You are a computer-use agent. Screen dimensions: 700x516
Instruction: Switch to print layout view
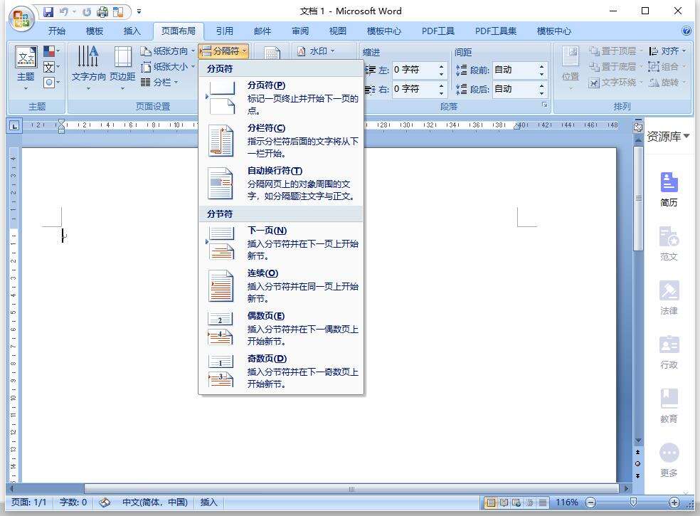tap(491, 503)
